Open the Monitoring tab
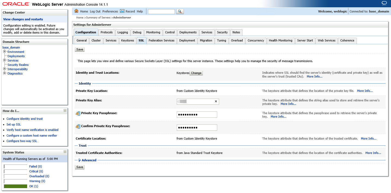 click(x=153, y=32)
